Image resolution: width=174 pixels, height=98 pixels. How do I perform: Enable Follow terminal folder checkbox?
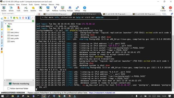(x=8, y=88)
